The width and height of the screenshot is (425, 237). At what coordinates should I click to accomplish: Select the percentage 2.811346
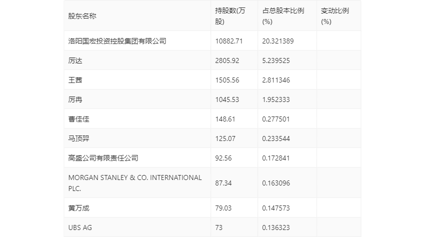coord(276,80)
